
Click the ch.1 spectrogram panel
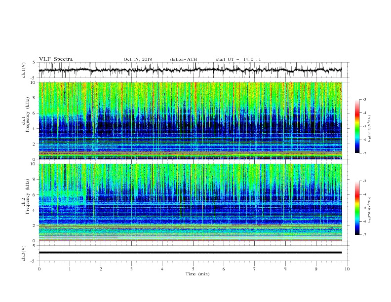point(190,120)
